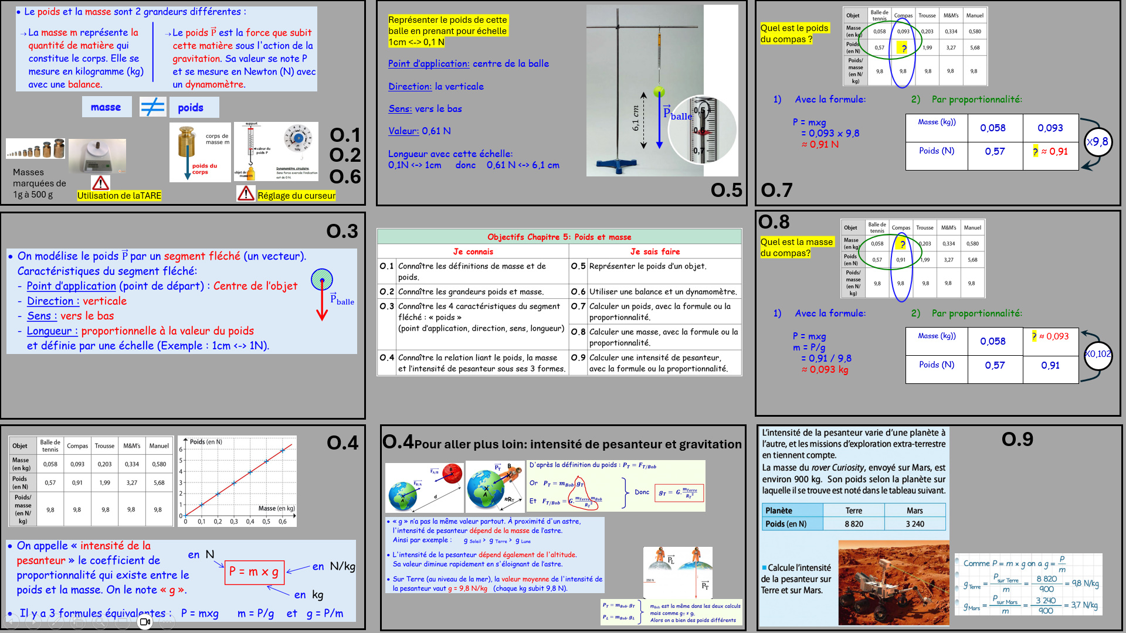Click the Curiosity rover on Mars photo
Image resolution: width=1126 pixels, height=633 pixels.
(x=894, y=583)
